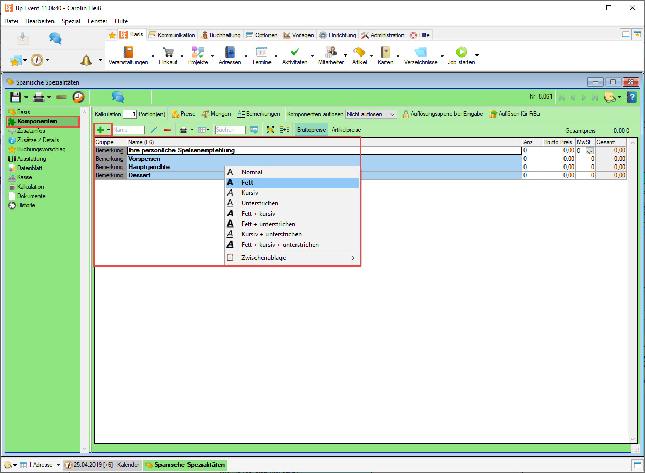Viewport: 645px width, 473px height.
Task: Click the Adressen icon in ribbon
Action: [230, 52]
